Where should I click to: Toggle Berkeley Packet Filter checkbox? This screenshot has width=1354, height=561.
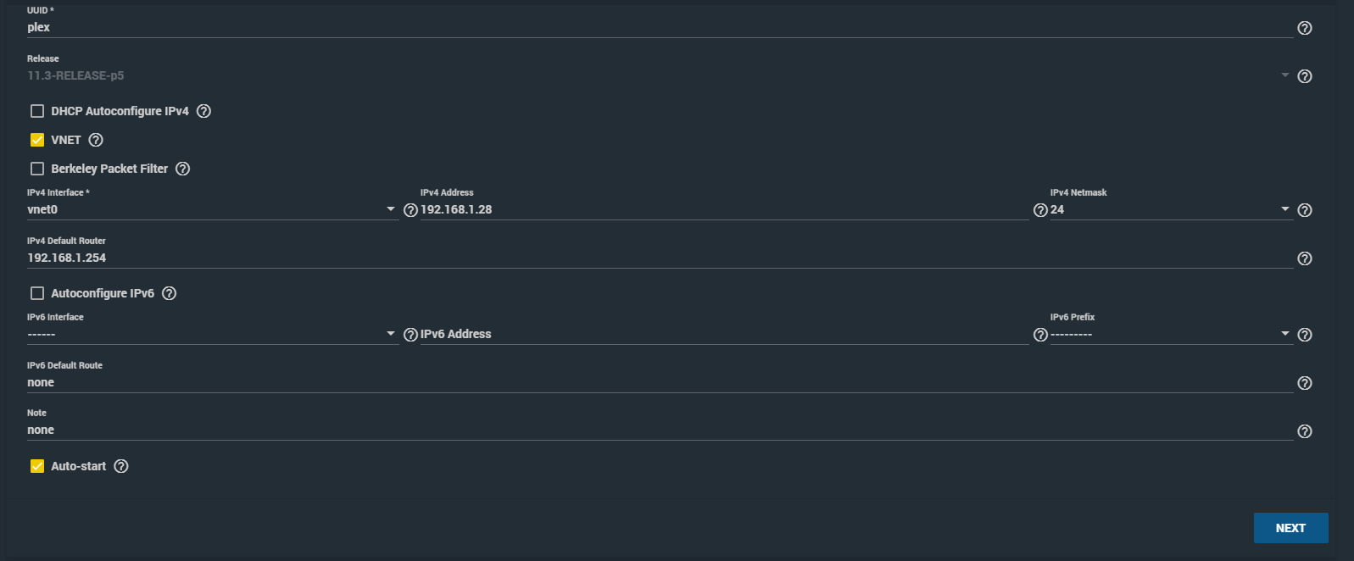(37, 169)
